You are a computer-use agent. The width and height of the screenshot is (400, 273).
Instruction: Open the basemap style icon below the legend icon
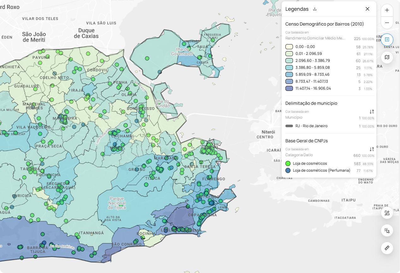pyautogui.click(x=387, y=57)
